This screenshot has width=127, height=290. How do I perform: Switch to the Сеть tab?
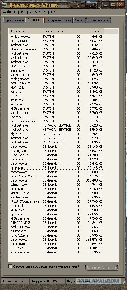(79, 20)
